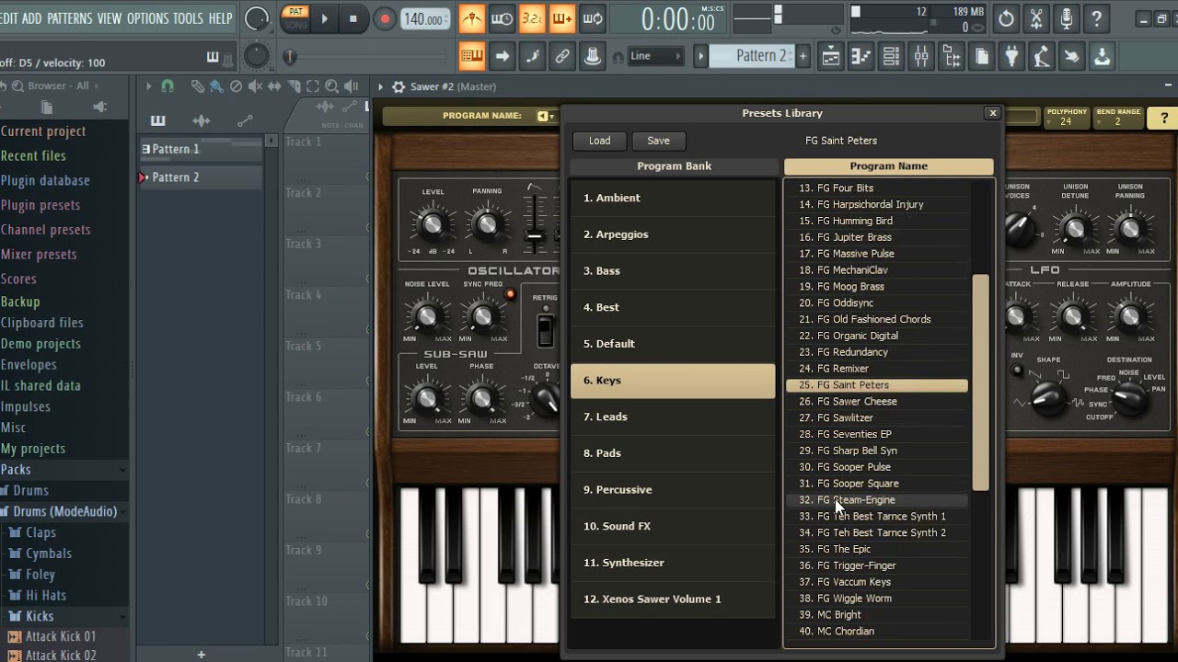This screenshot has width=1178, height=662.
Task: Click the Sawer volume fader
Action: click(534, 236)
